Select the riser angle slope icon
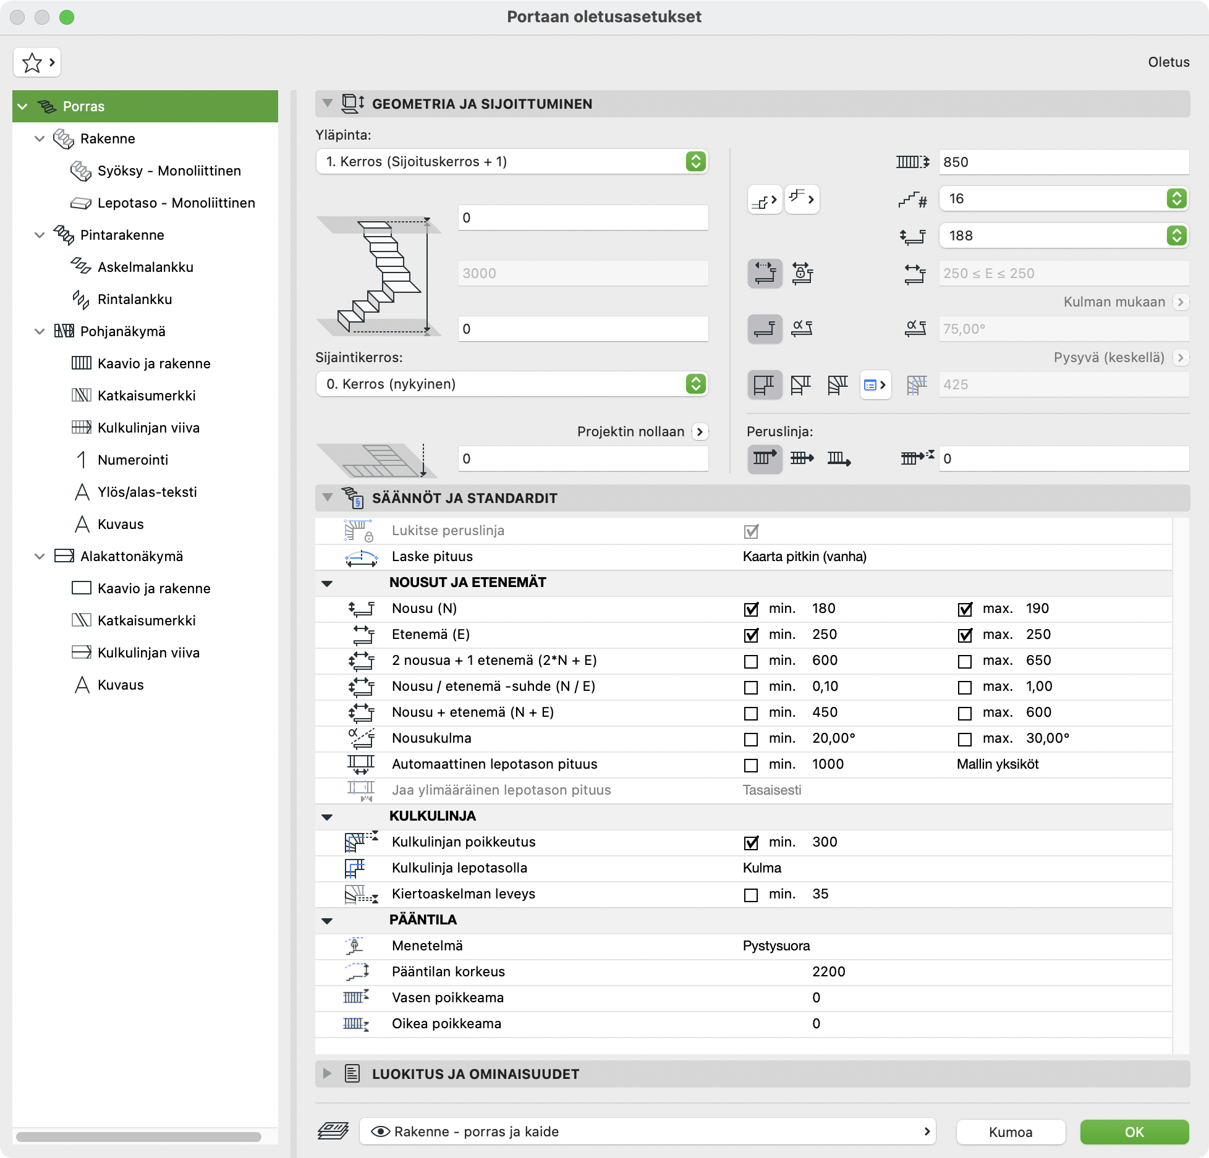Screen dimensions: 1209x1158 802,329
